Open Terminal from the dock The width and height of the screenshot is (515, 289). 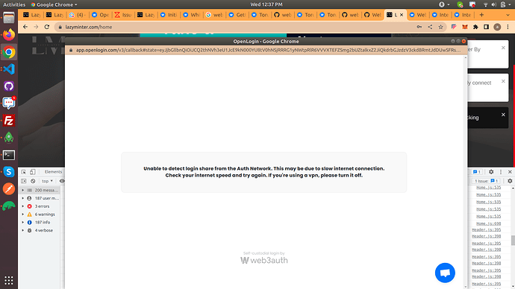[x=9, y=155]
